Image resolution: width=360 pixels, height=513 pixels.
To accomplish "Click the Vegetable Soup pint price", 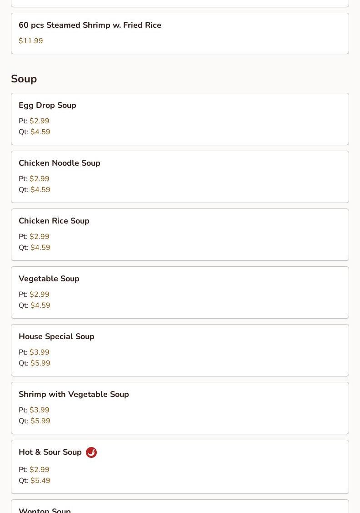I will [x=40, y=295].
